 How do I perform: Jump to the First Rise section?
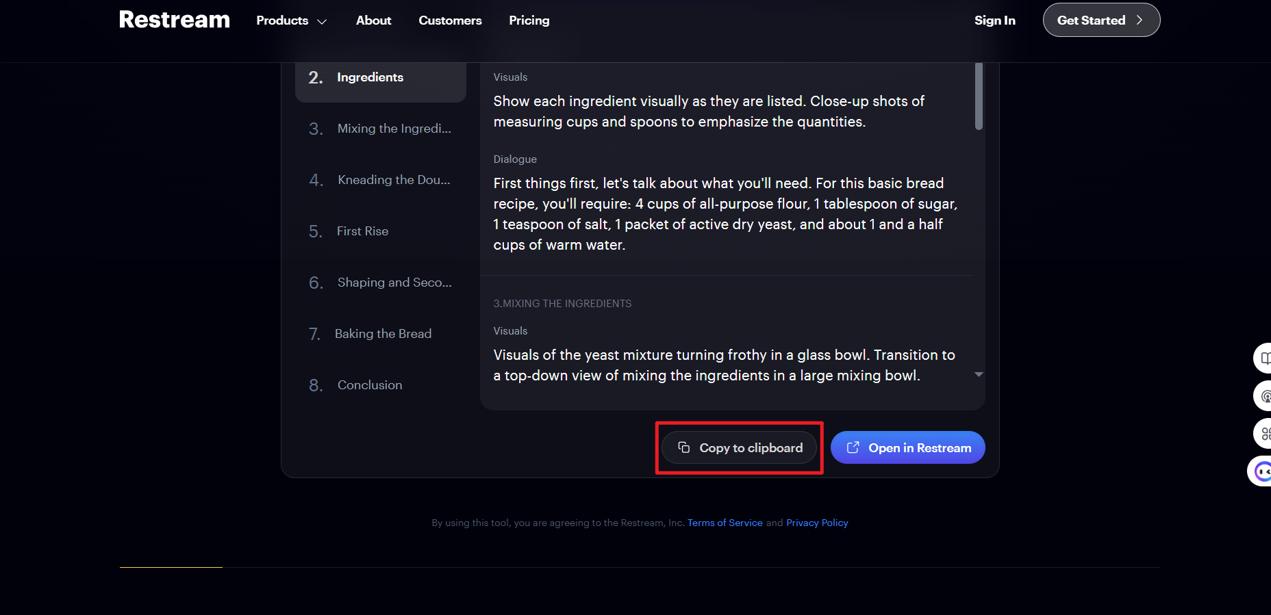[362, 231]
